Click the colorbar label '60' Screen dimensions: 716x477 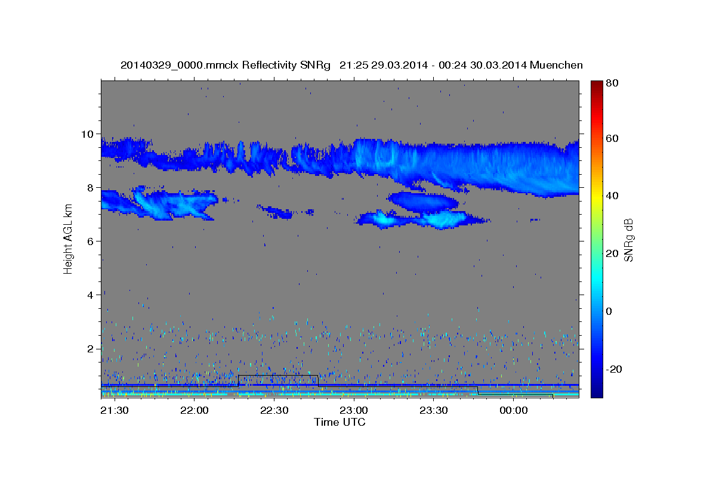(x=613, y=138)
